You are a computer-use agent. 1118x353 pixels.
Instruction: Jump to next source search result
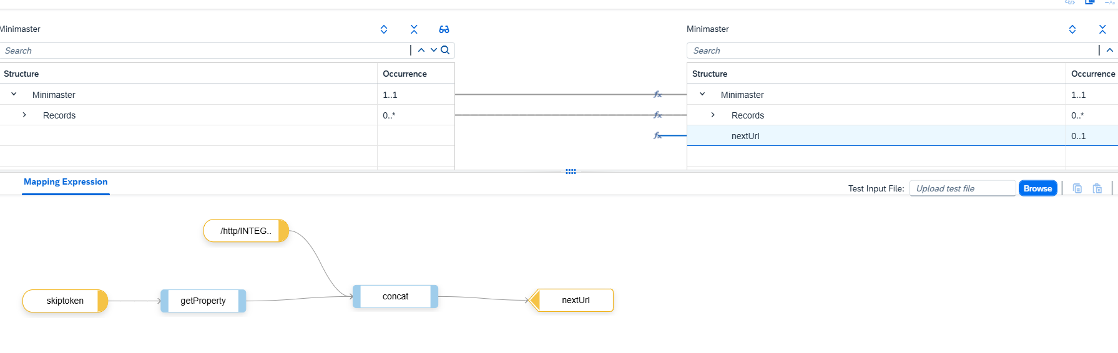434,51
